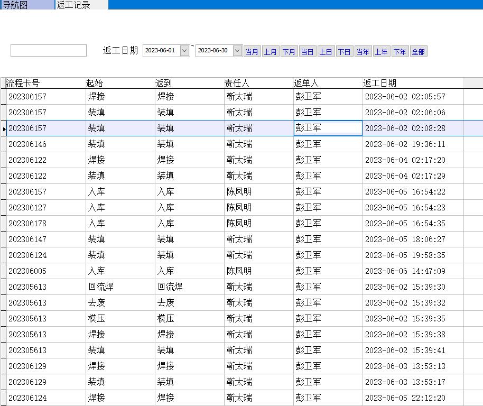Show all records with 全部 button

418,52
